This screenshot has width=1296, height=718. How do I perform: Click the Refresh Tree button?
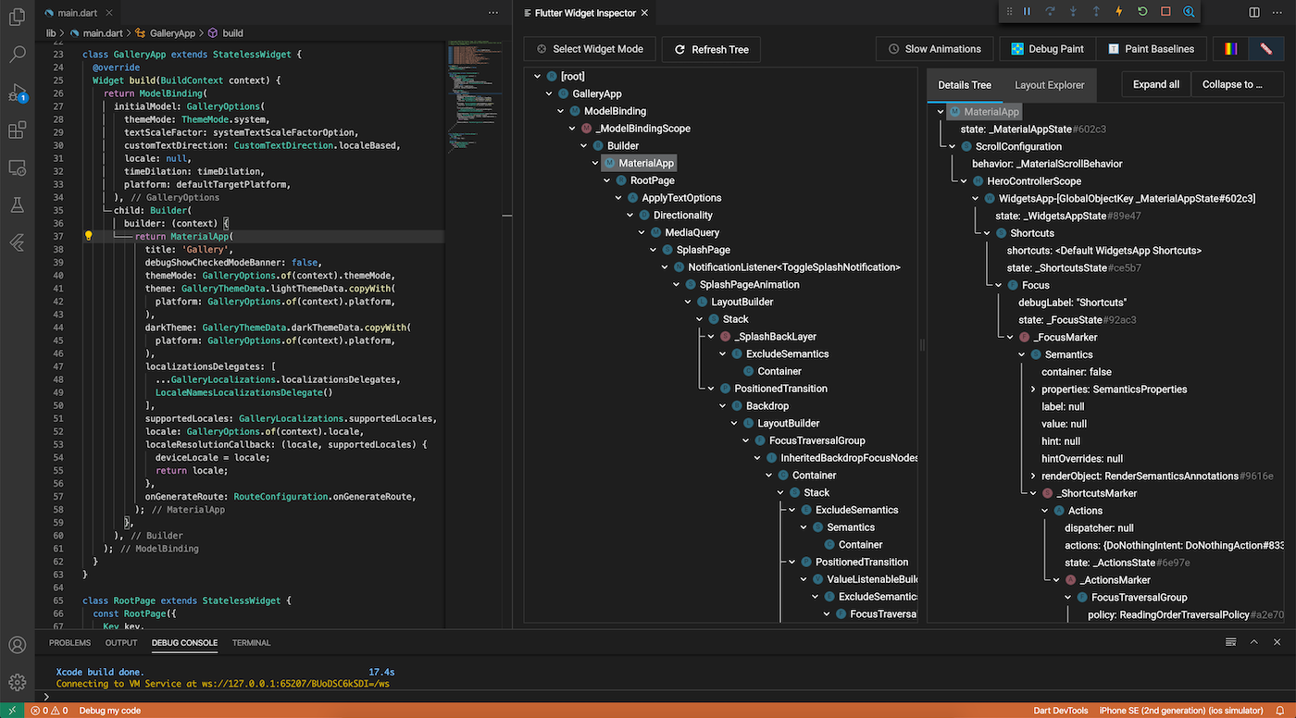pyautogui.click(x=711, y=48)
